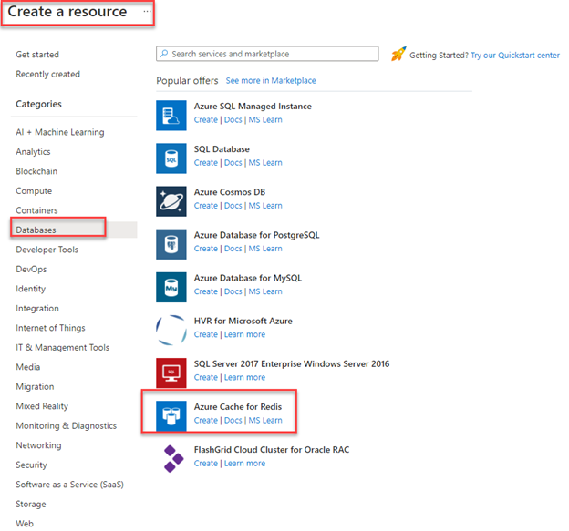Click Create under Azure Cache for Redis
Viewport: 569px width, 531px height.
point(205,421)
